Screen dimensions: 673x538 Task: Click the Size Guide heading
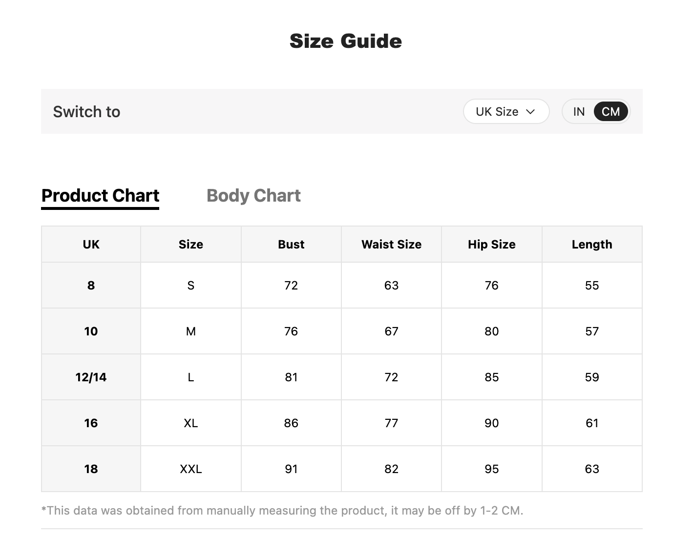tap(346, 41)
